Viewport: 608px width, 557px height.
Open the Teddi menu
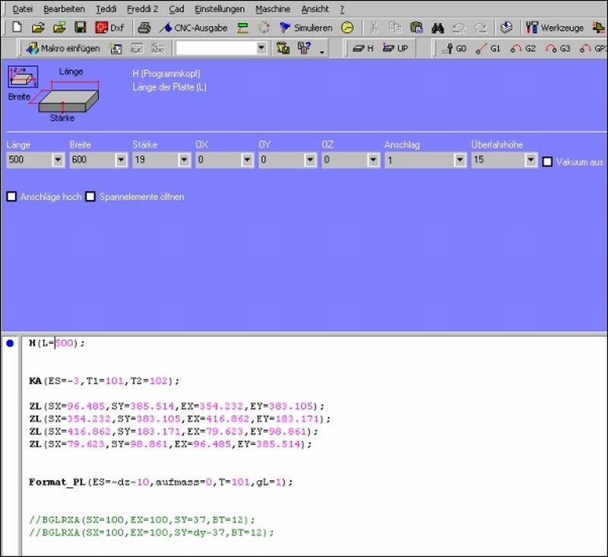[106, 9]
